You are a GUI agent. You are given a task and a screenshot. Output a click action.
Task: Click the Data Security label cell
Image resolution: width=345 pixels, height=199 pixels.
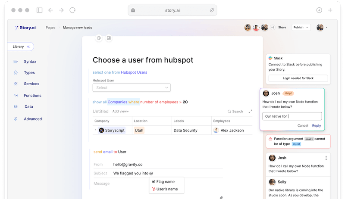(x=185, y=130)
